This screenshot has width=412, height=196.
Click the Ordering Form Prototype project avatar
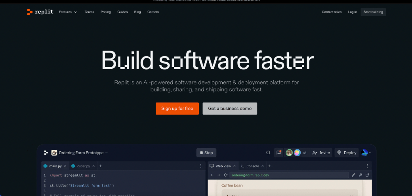(x=54, y=153)
